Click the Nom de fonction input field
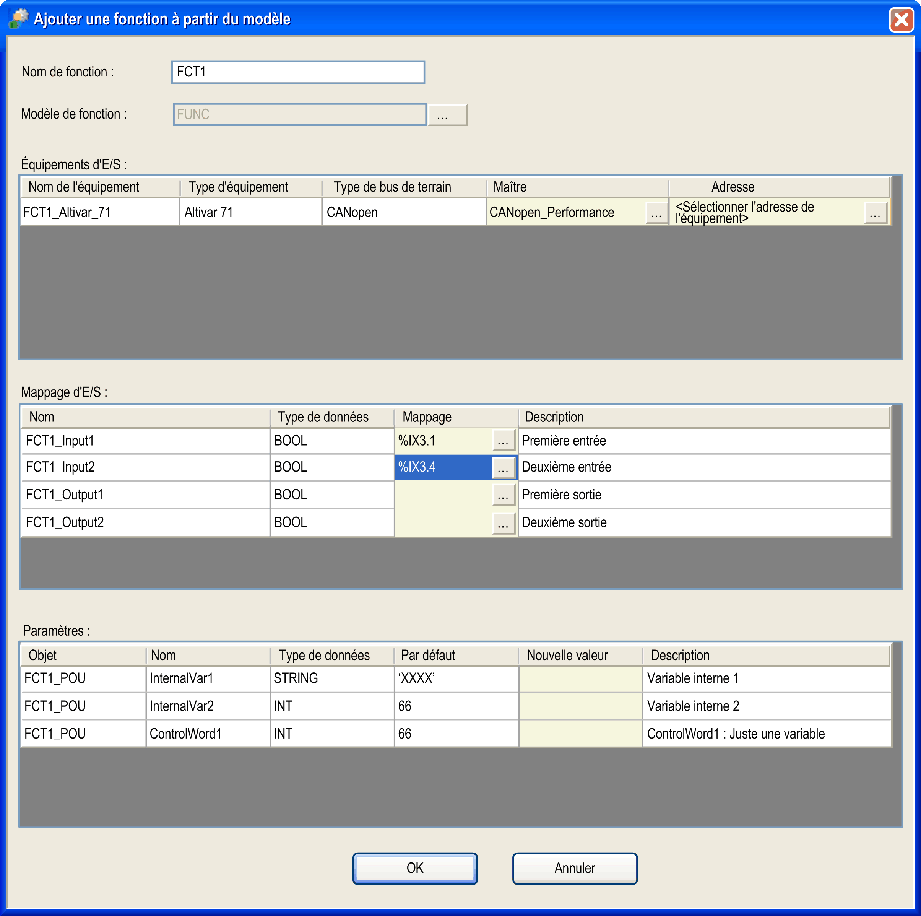The height and width of the screenshot is (916, 921). [298, 72]
